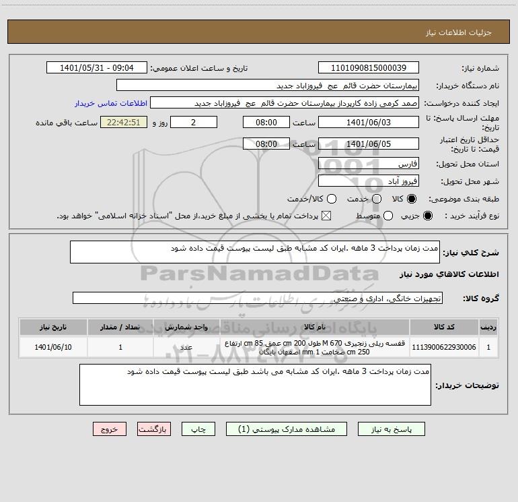This screenshot has width=518, height=502.
Task: Click the response deadline date 1401/06/03
Action: pyautogui.click(x=369, y=122)
